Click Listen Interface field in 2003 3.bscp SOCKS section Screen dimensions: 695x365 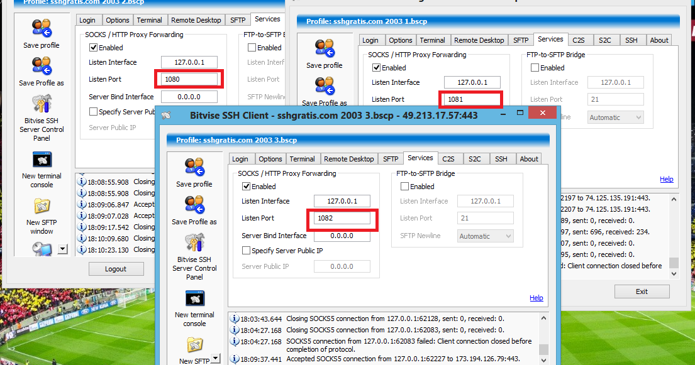(x=342, y=201)
